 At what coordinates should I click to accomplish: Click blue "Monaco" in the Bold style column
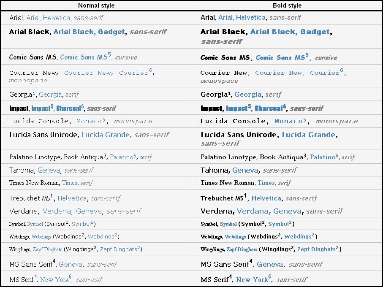tap(288, 121)
